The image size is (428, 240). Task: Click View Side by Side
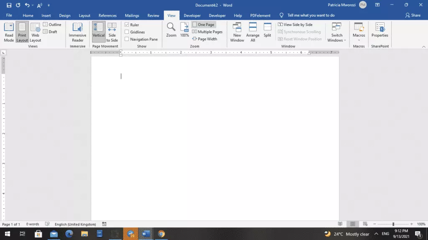point(295,25)
